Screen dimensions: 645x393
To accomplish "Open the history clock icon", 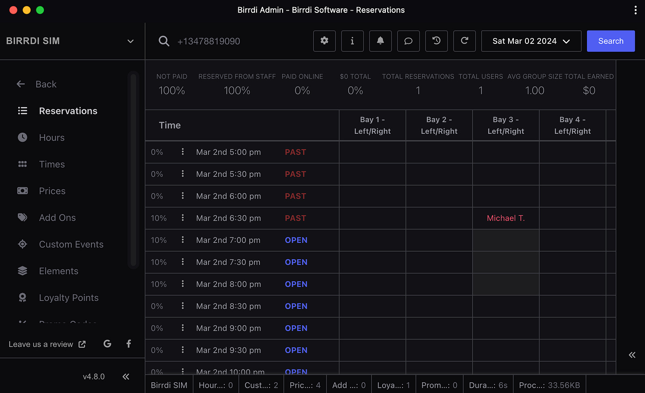I will [x=436, y=41].
